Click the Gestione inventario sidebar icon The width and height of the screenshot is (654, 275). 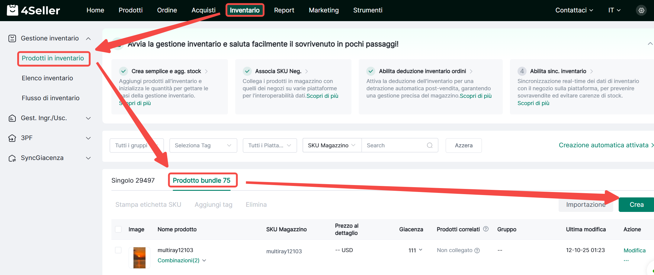pyautogui.click(x=12, y=38)
